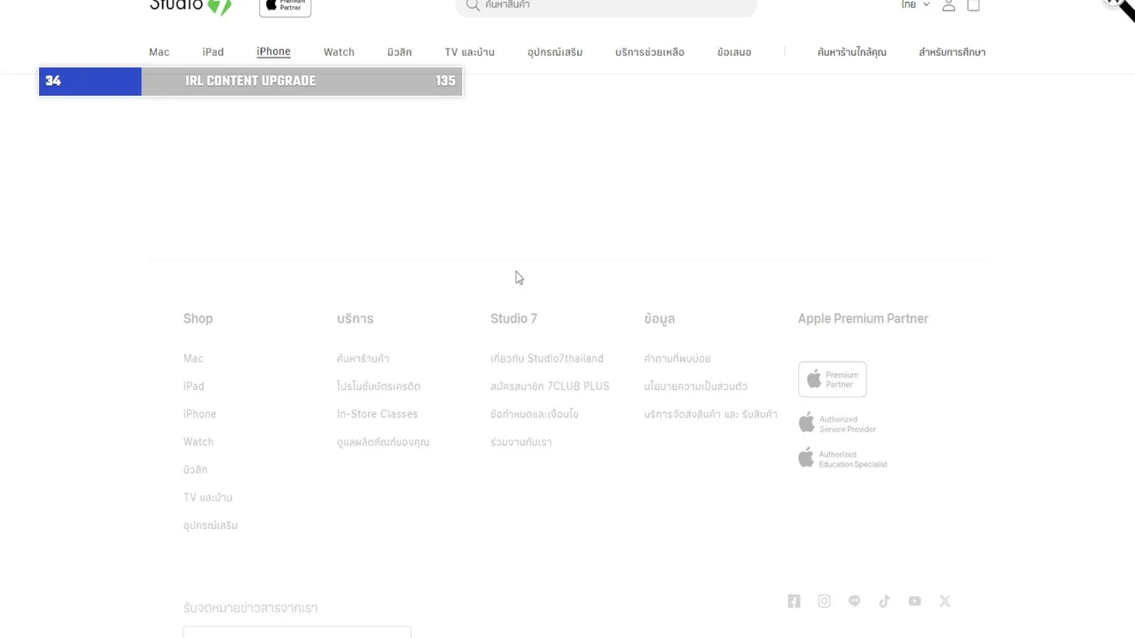This screenshot has height=638, width=1135.
Task: Click the บริการจัดส่งสินค้า และ รับสินค้า link
Action: tap(711, 414)
